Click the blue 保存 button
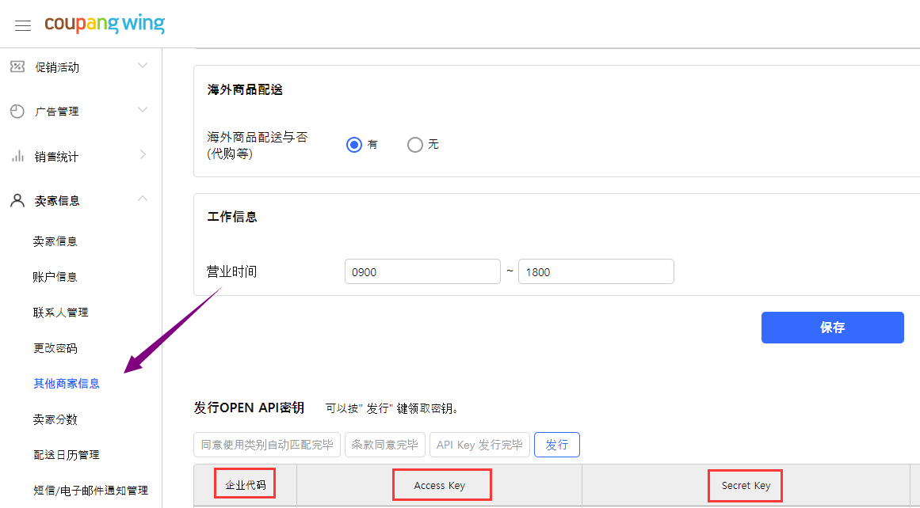This screenshot has width=920, height=508. tap(833, 328)
